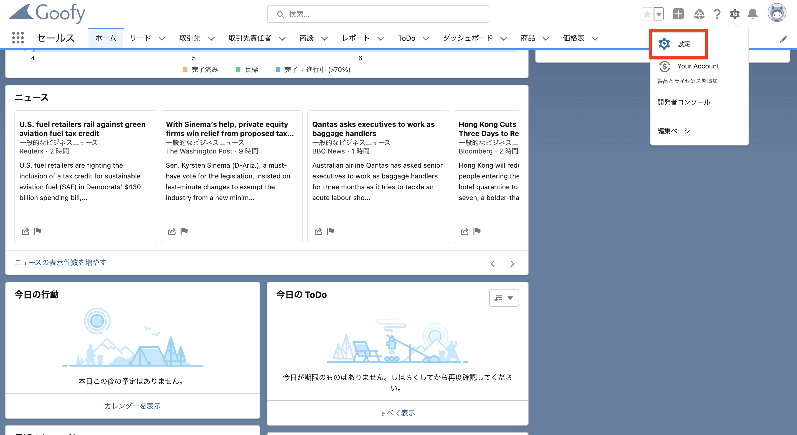The width and height of the screenshot is (797, 435).
Task: Flag the U.S. fuel retailers article
Action: click(x=38, y=231)
